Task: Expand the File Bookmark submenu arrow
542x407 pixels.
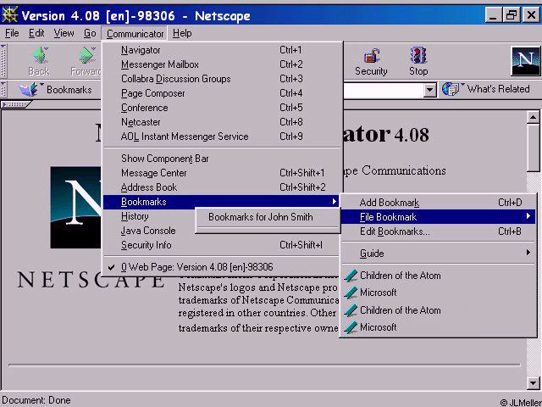Action: pos(528,216)
